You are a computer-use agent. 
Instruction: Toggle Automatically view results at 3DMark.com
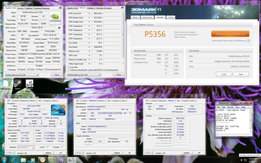[x=249, y=41]
